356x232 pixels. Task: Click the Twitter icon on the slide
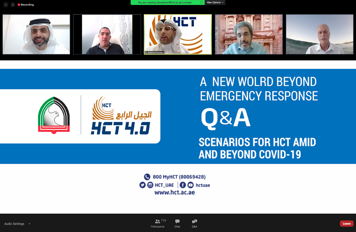click(x=142, y=185)
